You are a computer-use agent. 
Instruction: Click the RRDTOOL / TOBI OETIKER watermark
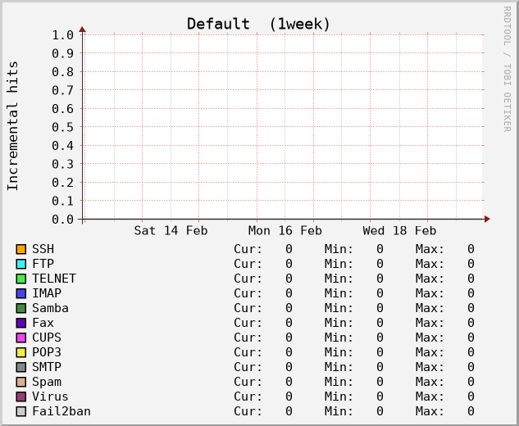[507, 69]
